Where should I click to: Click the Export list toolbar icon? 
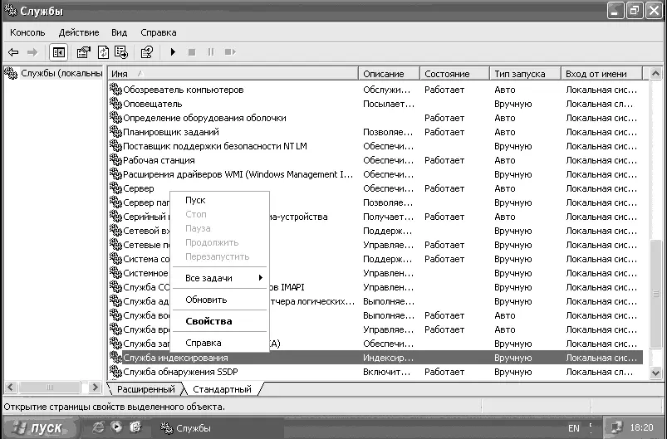point(120,52)
